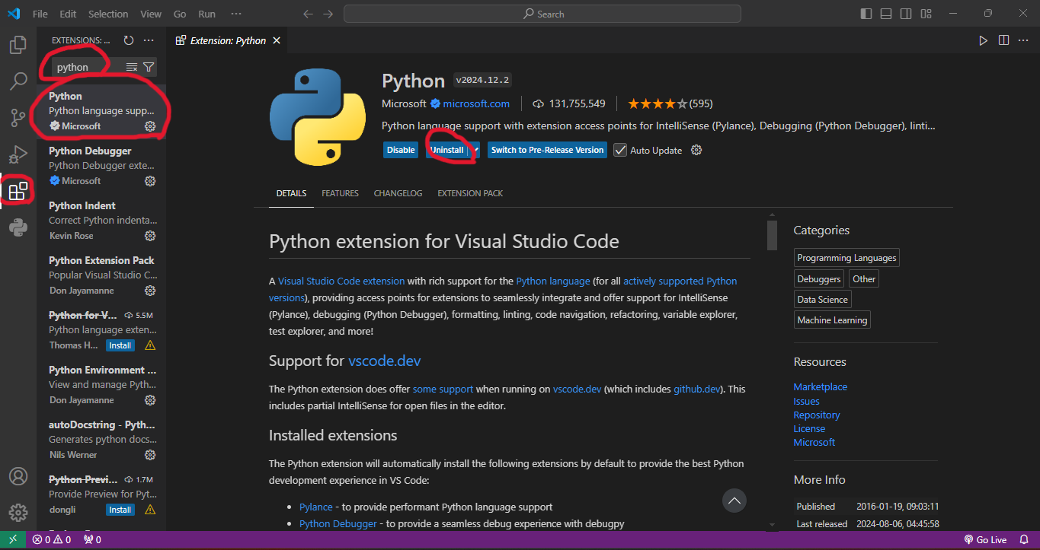Refresh the extensions list
The image size is (1040, 550).
coord(129,40)
